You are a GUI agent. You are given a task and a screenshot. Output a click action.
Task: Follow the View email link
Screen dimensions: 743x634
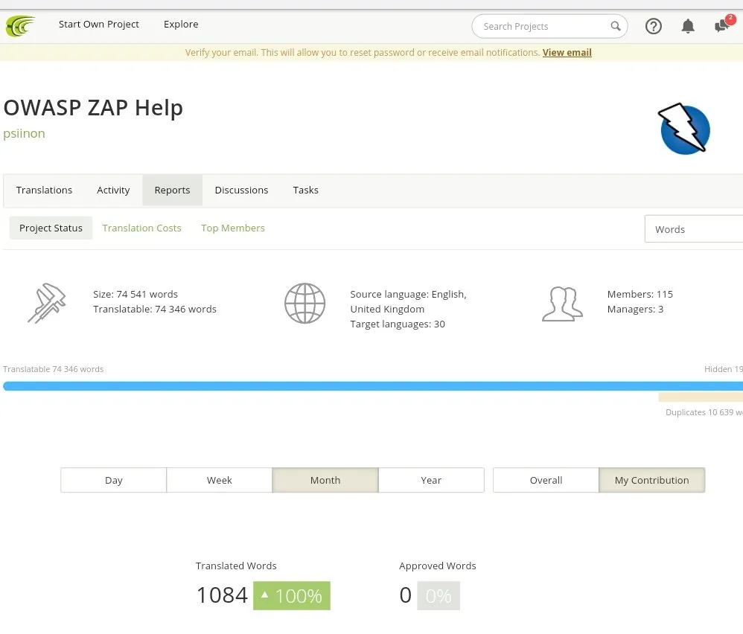pos(567,53)
